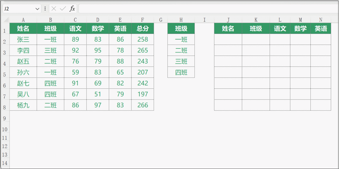The width and height of the screenshot is (339, 169).
Task: Click header cell 数学 in column M
Action: [300, 28]
